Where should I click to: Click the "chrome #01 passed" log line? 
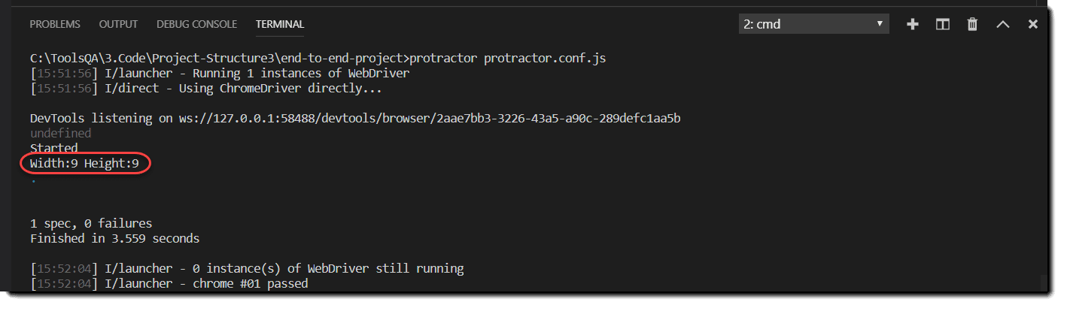[x=251, y=283]
